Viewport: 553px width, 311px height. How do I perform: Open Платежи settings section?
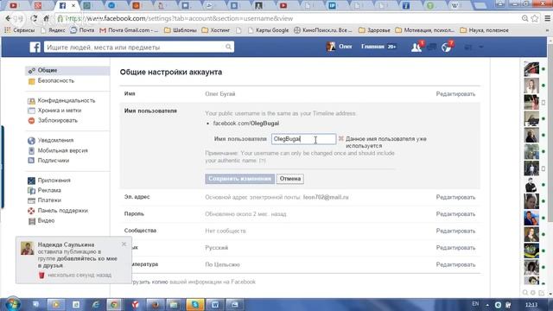tap(49, 200)
